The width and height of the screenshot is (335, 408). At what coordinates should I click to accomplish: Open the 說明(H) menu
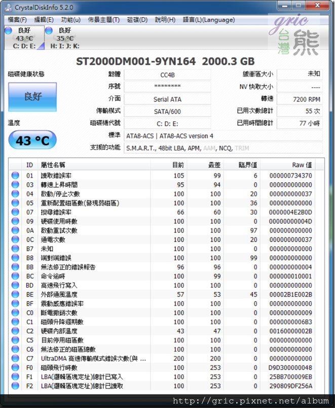[165, 20]
